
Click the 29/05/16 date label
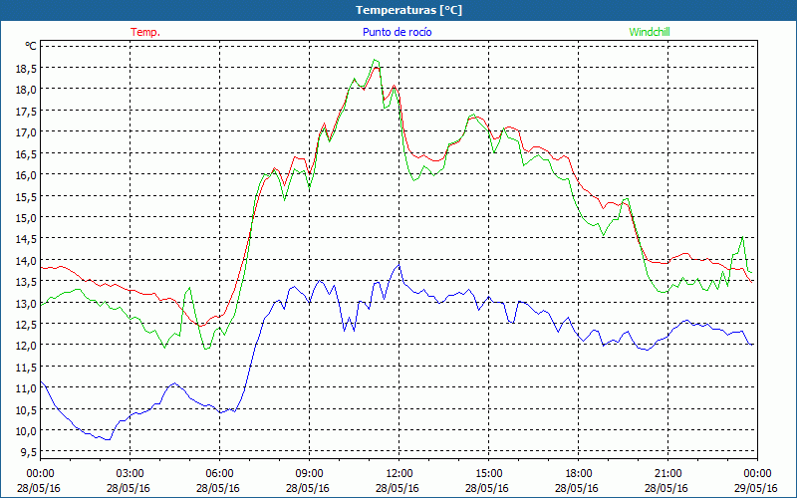coord(756,488)
